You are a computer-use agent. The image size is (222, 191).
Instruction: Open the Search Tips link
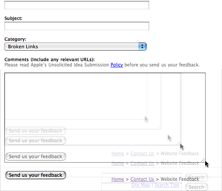[x=167, y=185]
